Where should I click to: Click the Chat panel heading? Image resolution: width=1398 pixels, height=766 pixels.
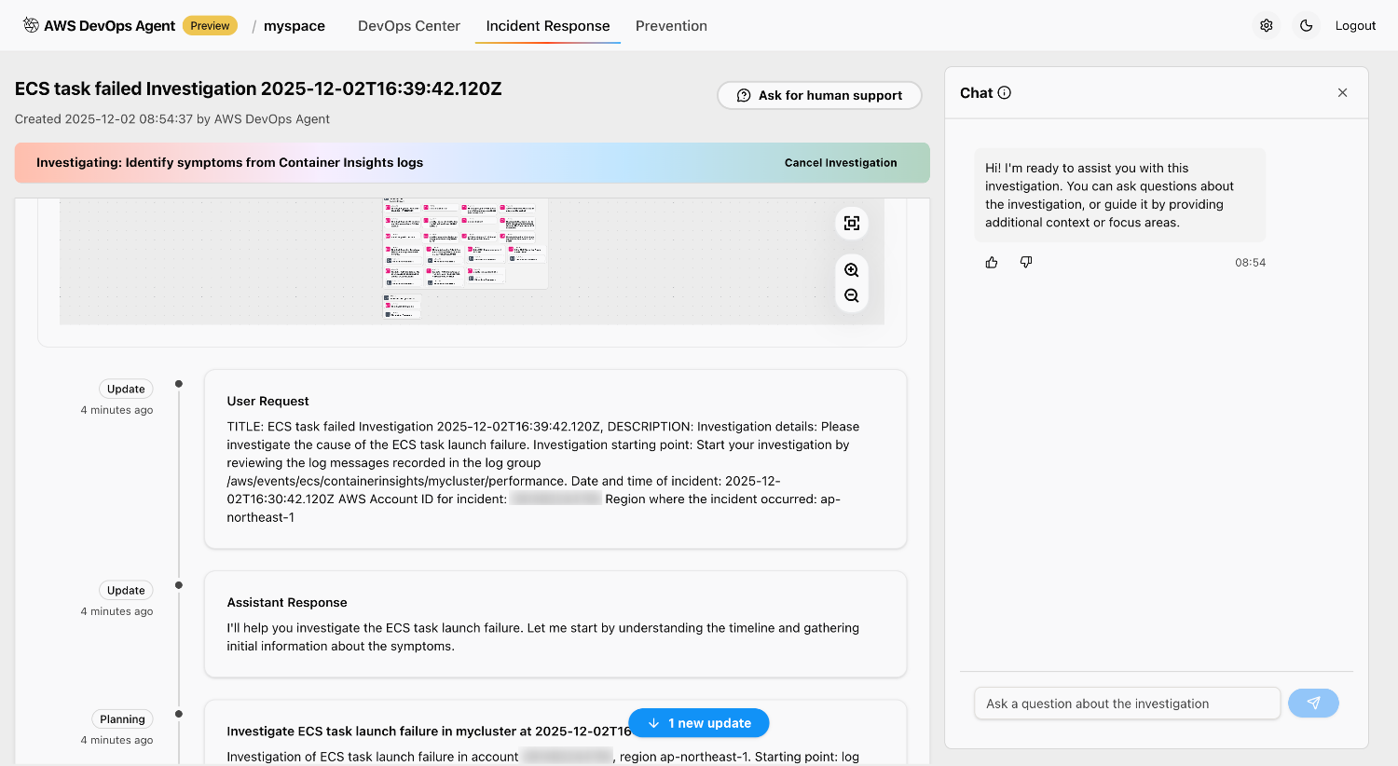[x=977, y=93]
